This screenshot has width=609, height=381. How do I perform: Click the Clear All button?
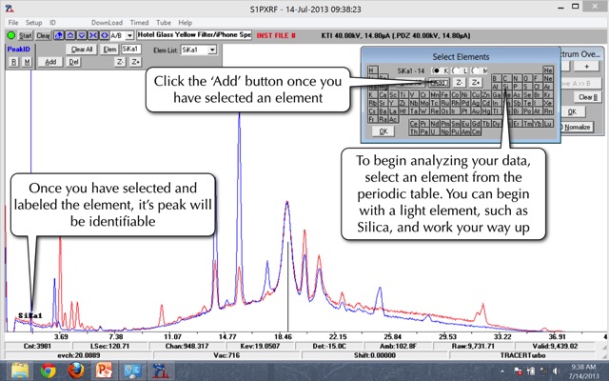(x=82, y=49)
